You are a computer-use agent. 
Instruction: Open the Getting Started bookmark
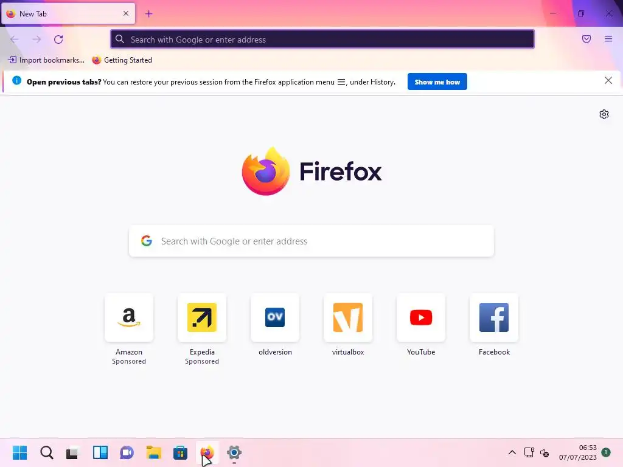tap(122, 60)
